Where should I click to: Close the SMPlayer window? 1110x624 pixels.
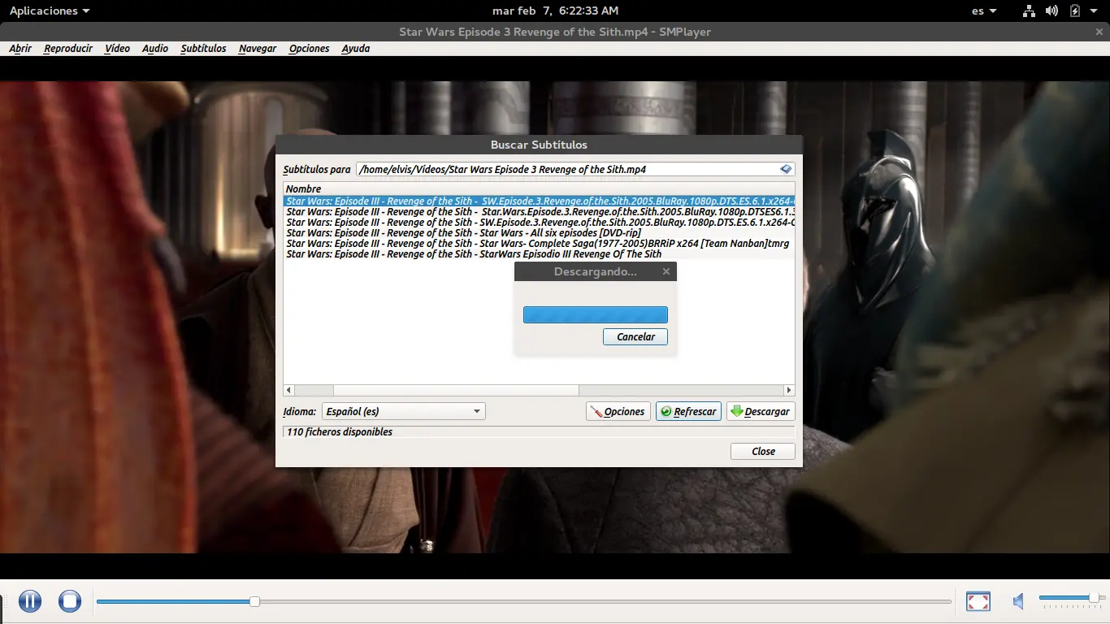(x=1099, y=32)
